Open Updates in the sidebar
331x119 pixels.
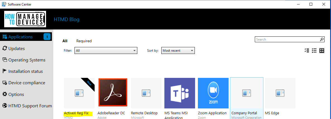pos(16,48)
